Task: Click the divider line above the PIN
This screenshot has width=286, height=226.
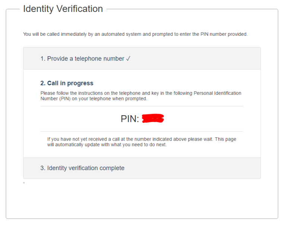Action: [142, 106]
